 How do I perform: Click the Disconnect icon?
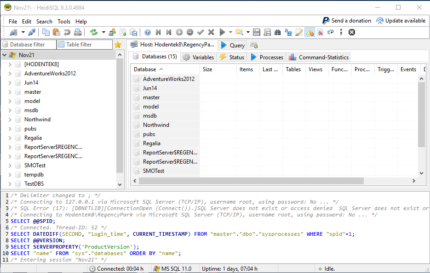click(x=31, y=32)
